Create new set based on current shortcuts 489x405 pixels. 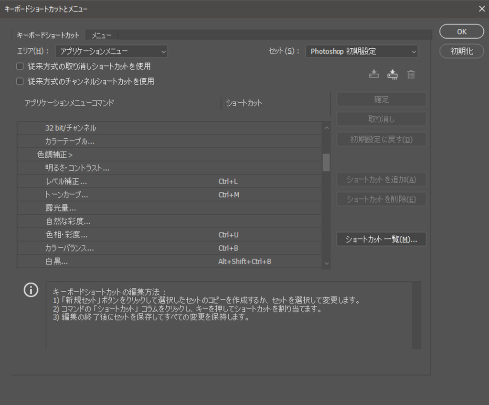(392, 74)
